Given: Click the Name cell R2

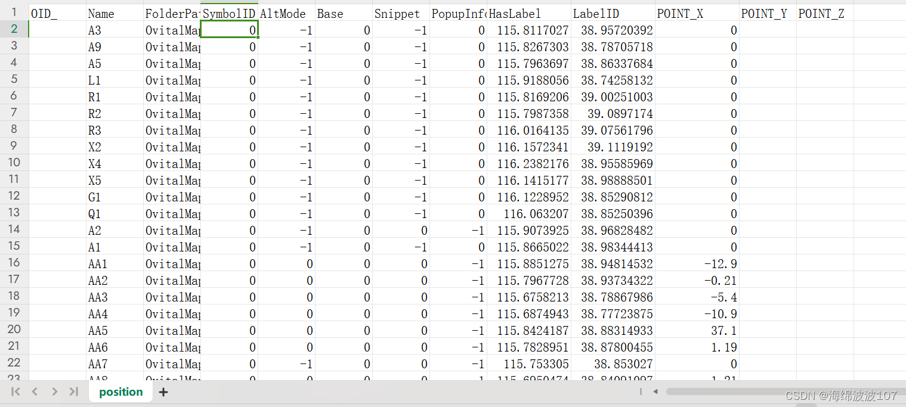Looking at the screenshot, I should [x=115, y=113].
